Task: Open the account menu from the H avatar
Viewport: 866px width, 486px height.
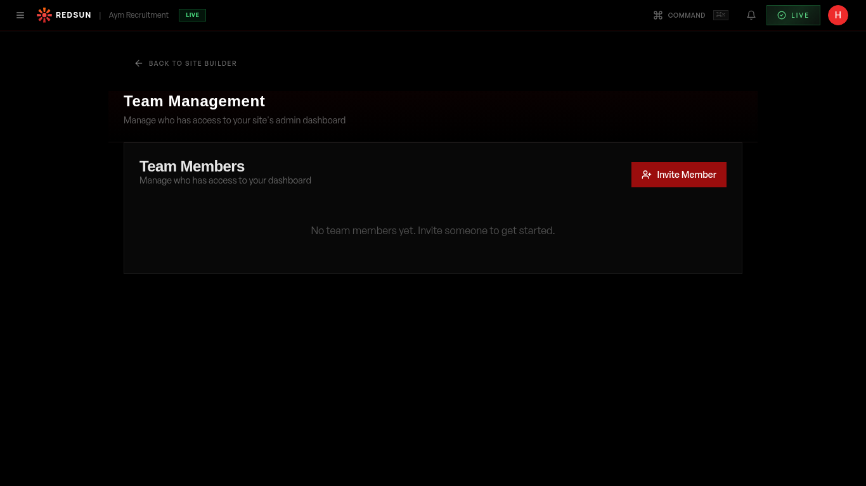Action: tap(838, 15)
